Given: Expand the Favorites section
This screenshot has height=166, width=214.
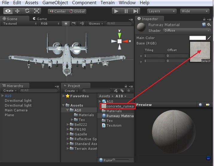Looking at the screenshot, I should click(63, 96).
